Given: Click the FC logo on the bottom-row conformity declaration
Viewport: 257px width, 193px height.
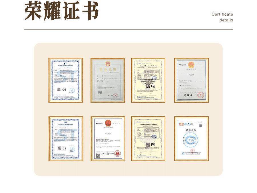Looking at the screenshot, I should tap(153, 144).
